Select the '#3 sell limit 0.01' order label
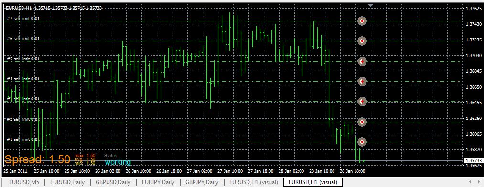Screen dimensions: 484x188 click(x=23, y=99)
